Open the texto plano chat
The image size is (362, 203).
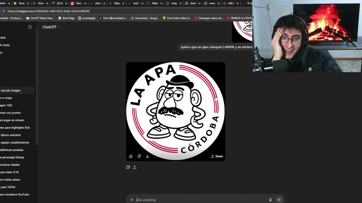pos(17,180)
